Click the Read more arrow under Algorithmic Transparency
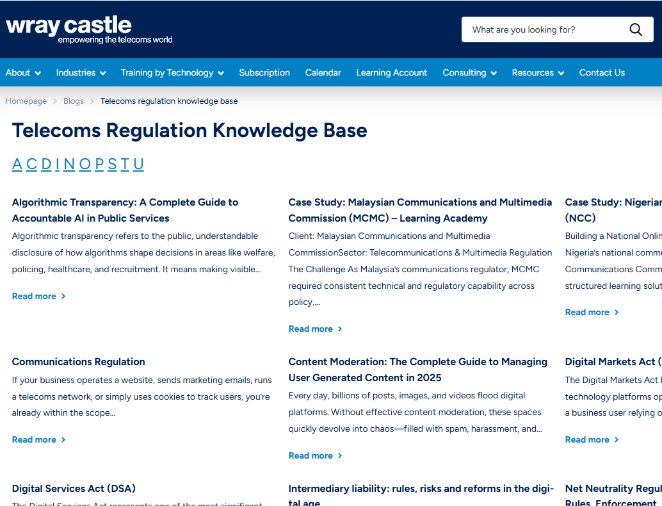This screenshot has height=506, width=662. click(x=63, y=296)
